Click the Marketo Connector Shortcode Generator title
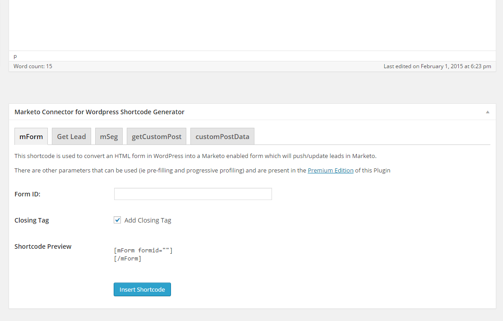503x321 pixels. pos(99,112)
